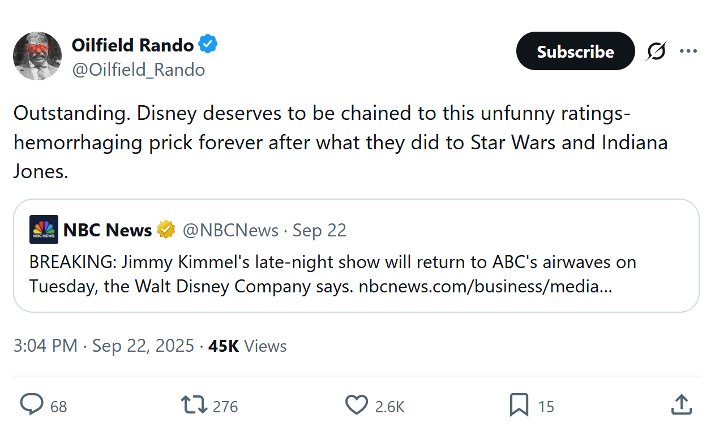This screenshot has height=427, width=715.
Task: Click the 3:04 PM Sep 22, 2025 timestamp
Action: 104,346
